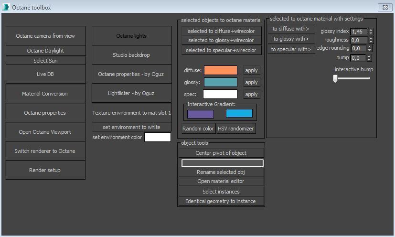Click the to diffuse with> button
The width and height of the screenshot is (395, 237).
click(x=291, y=29)
